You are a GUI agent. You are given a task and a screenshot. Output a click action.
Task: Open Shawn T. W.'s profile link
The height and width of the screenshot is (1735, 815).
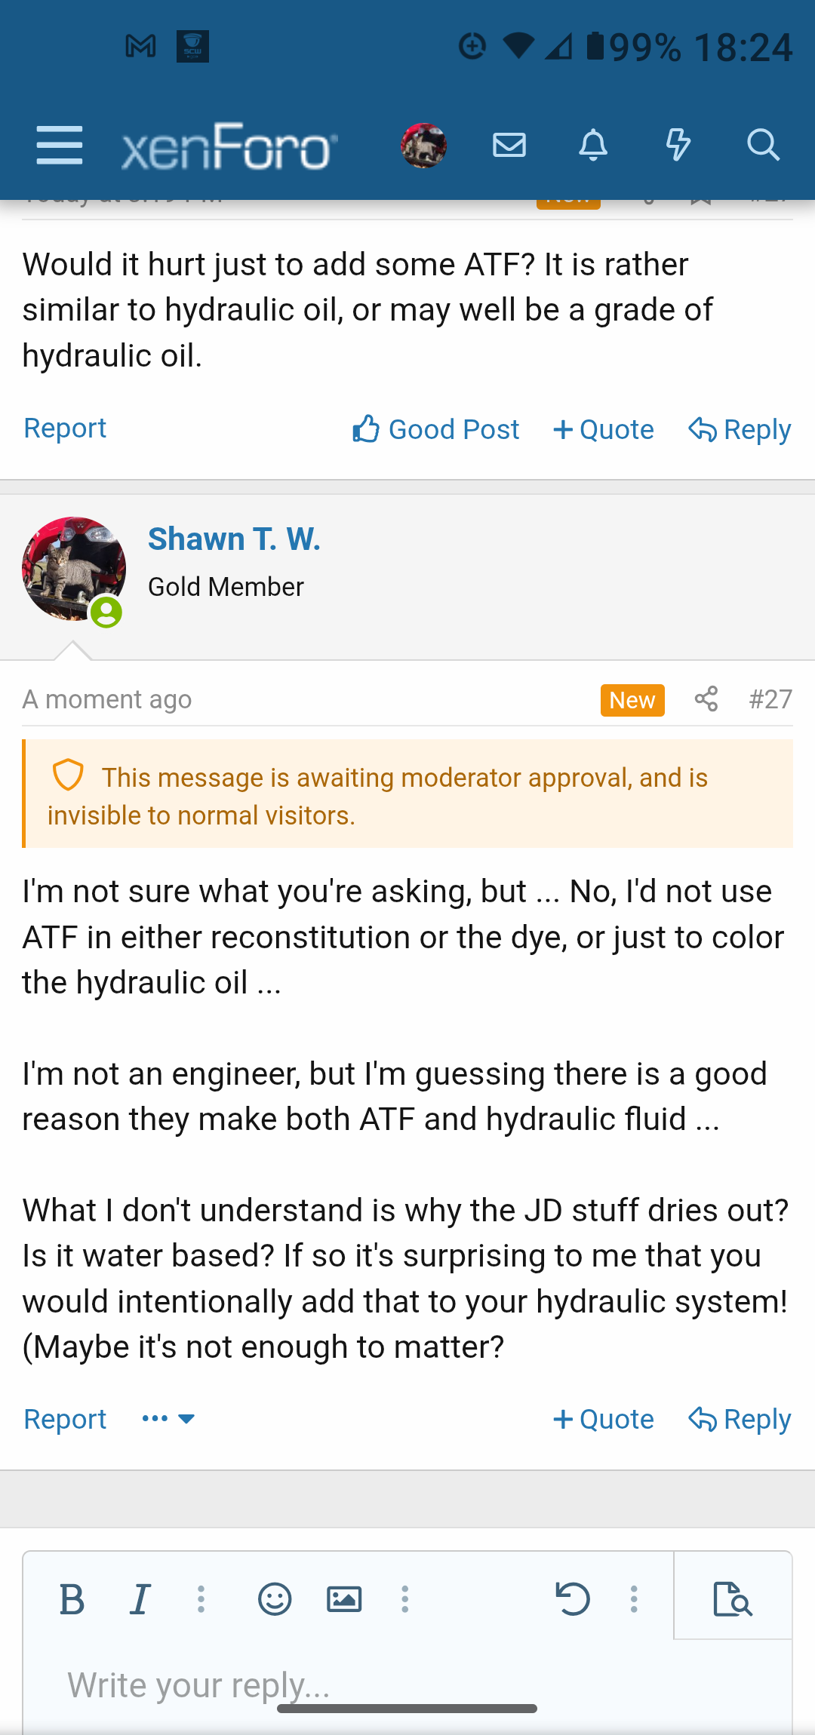pos(234,539)
